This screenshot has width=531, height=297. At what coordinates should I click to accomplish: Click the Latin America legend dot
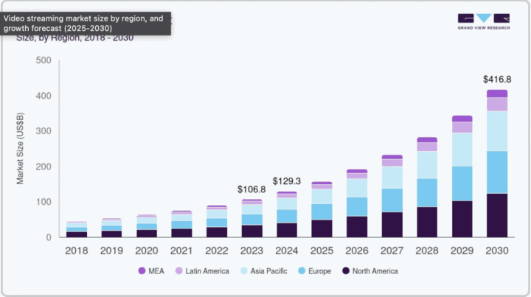[x=180, y=271]
